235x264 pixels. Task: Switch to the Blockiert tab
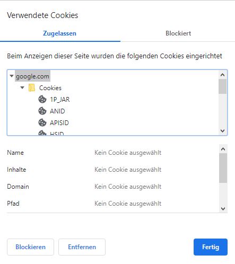(x=178, y=33)
